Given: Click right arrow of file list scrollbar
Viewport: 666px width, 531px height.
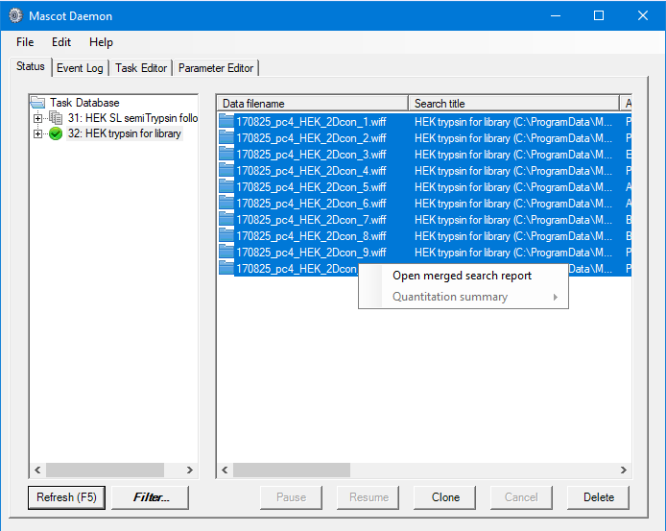Looking at the screenshot, I should [623, 470].
